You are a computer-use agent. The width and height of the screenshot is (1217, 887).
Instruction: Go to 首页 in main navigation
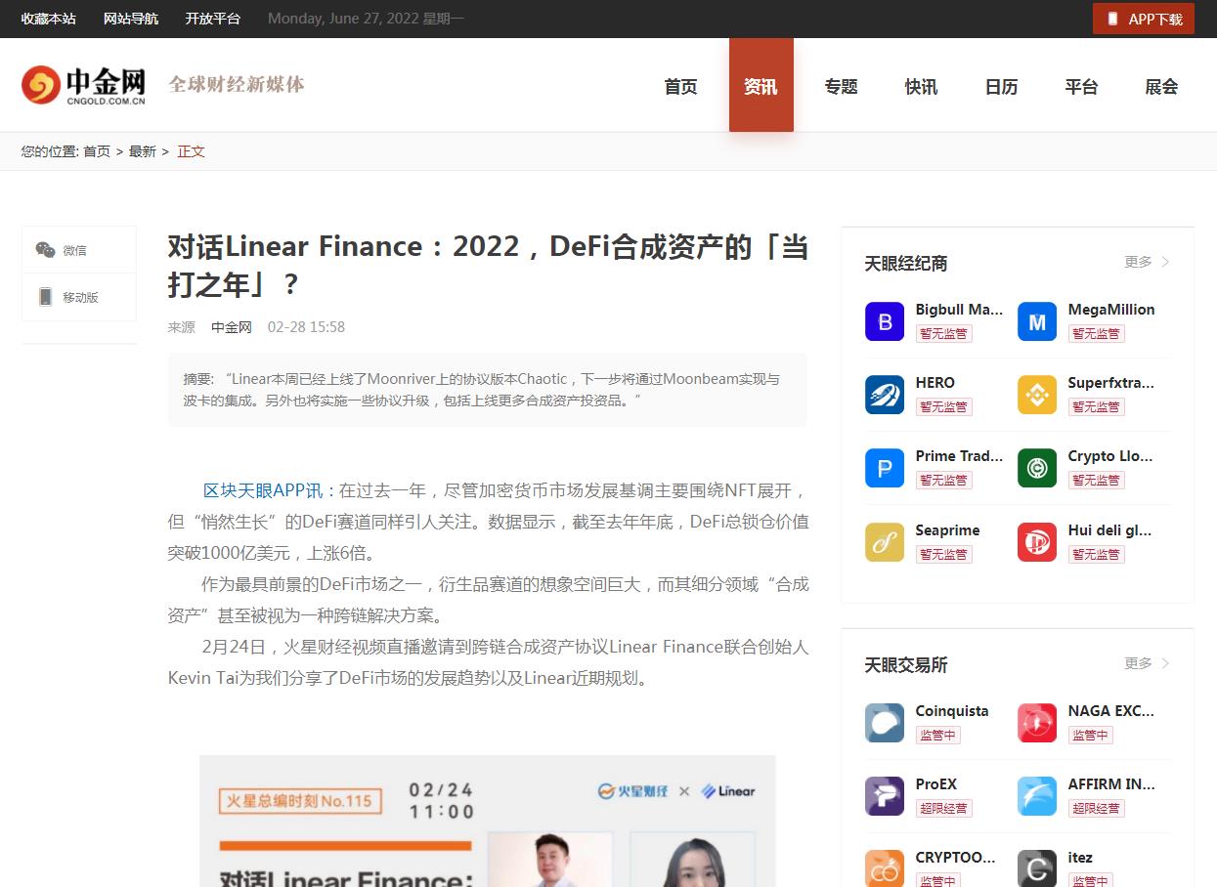[680, 86]
